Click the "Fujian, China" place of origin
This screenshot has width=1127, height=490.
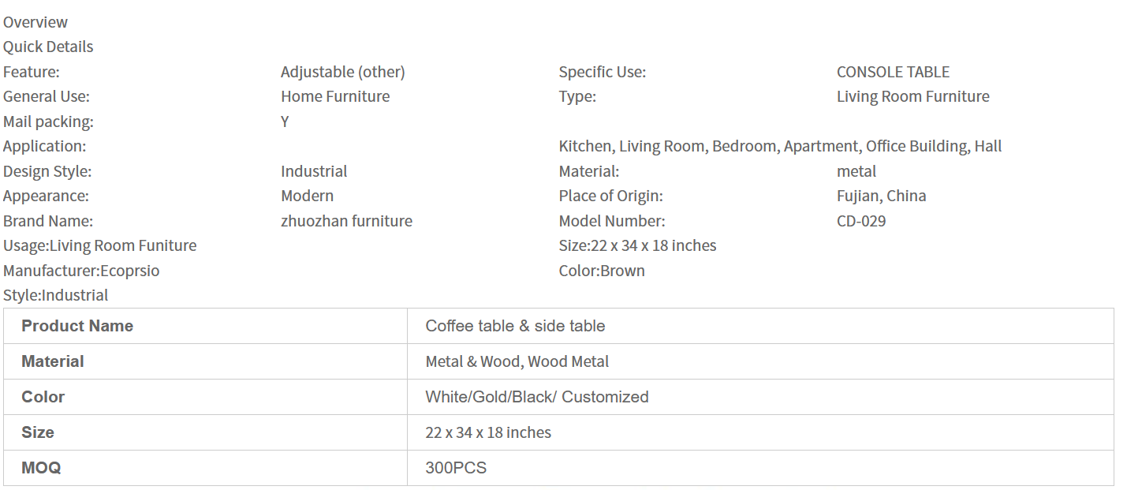(x=881, y=196)
